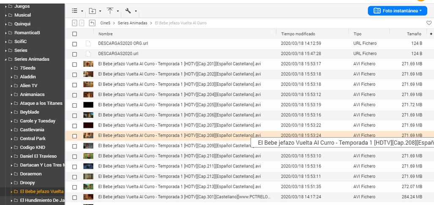Select checkbox for Cap.211 file
Screen dimensions: 434x205
74,167
